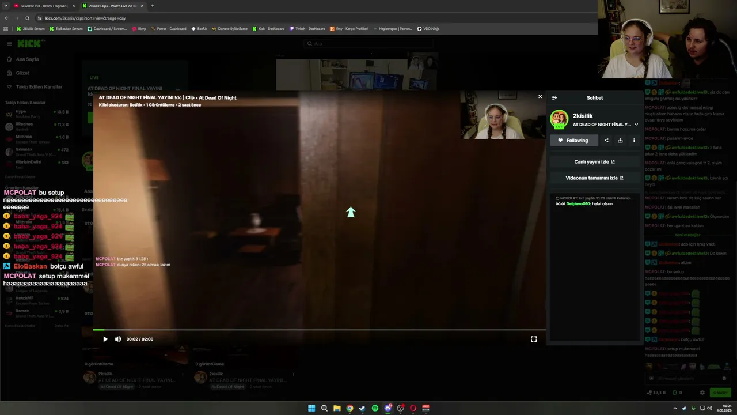Close the Resident Evil tab
Image resolution: width=737 pixels, height=415 pixels.
pyautogui.click(x=74, y=6)
